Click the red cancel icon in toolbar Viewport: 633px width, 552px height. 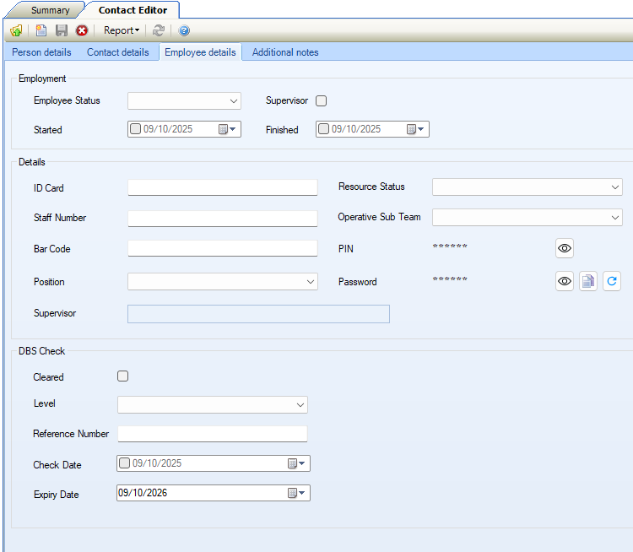coord(82,30)
